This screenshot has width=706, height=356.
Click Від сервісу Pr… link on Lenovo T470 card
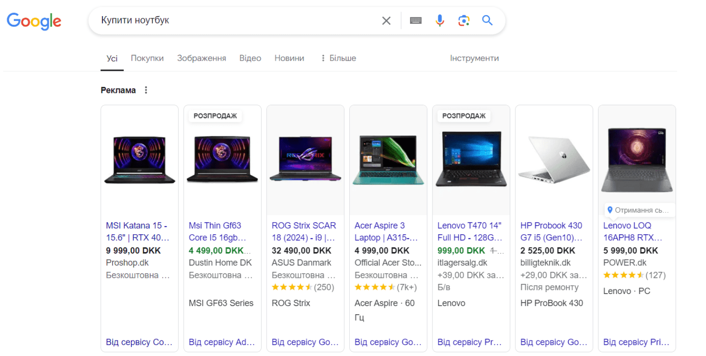469,342
